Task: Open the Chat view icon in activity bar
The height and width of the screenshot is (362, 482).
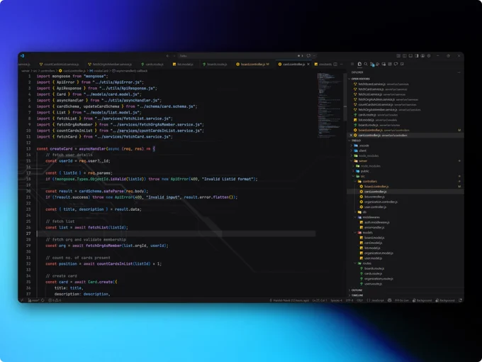Action: point(396,64)
